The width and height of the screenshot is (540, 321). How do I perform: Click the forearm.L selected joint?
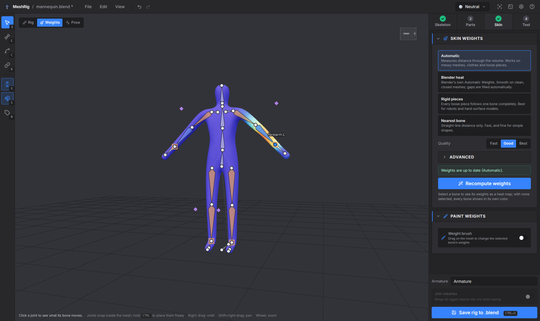[x=275, y=145]
